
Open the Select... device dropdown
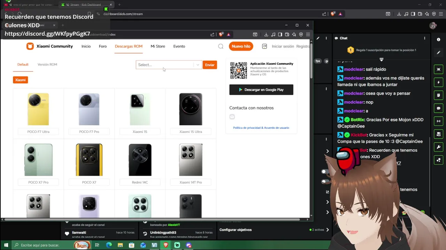(x=169, y=65)
